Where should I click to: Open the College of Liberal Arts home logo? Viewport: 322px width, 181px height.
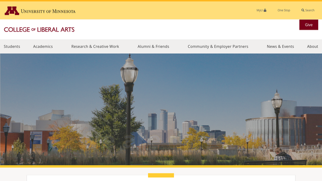(x=39, y=30)
